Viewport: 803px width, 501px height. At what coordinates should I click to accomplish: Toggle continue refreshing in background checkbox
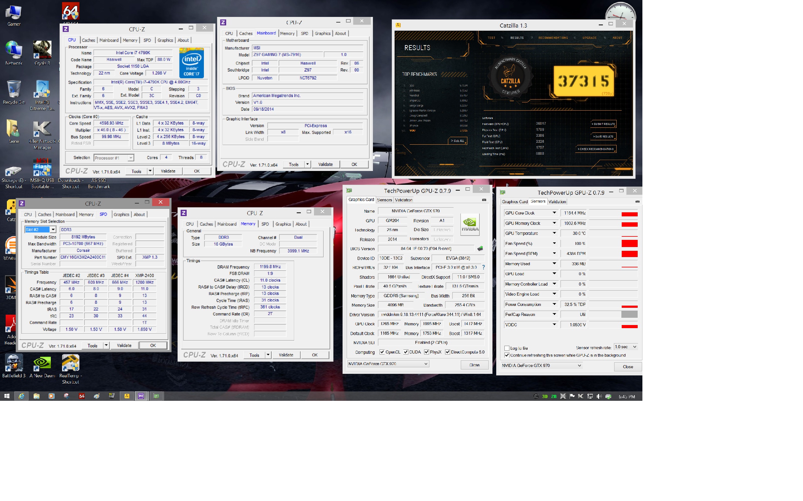507,355
